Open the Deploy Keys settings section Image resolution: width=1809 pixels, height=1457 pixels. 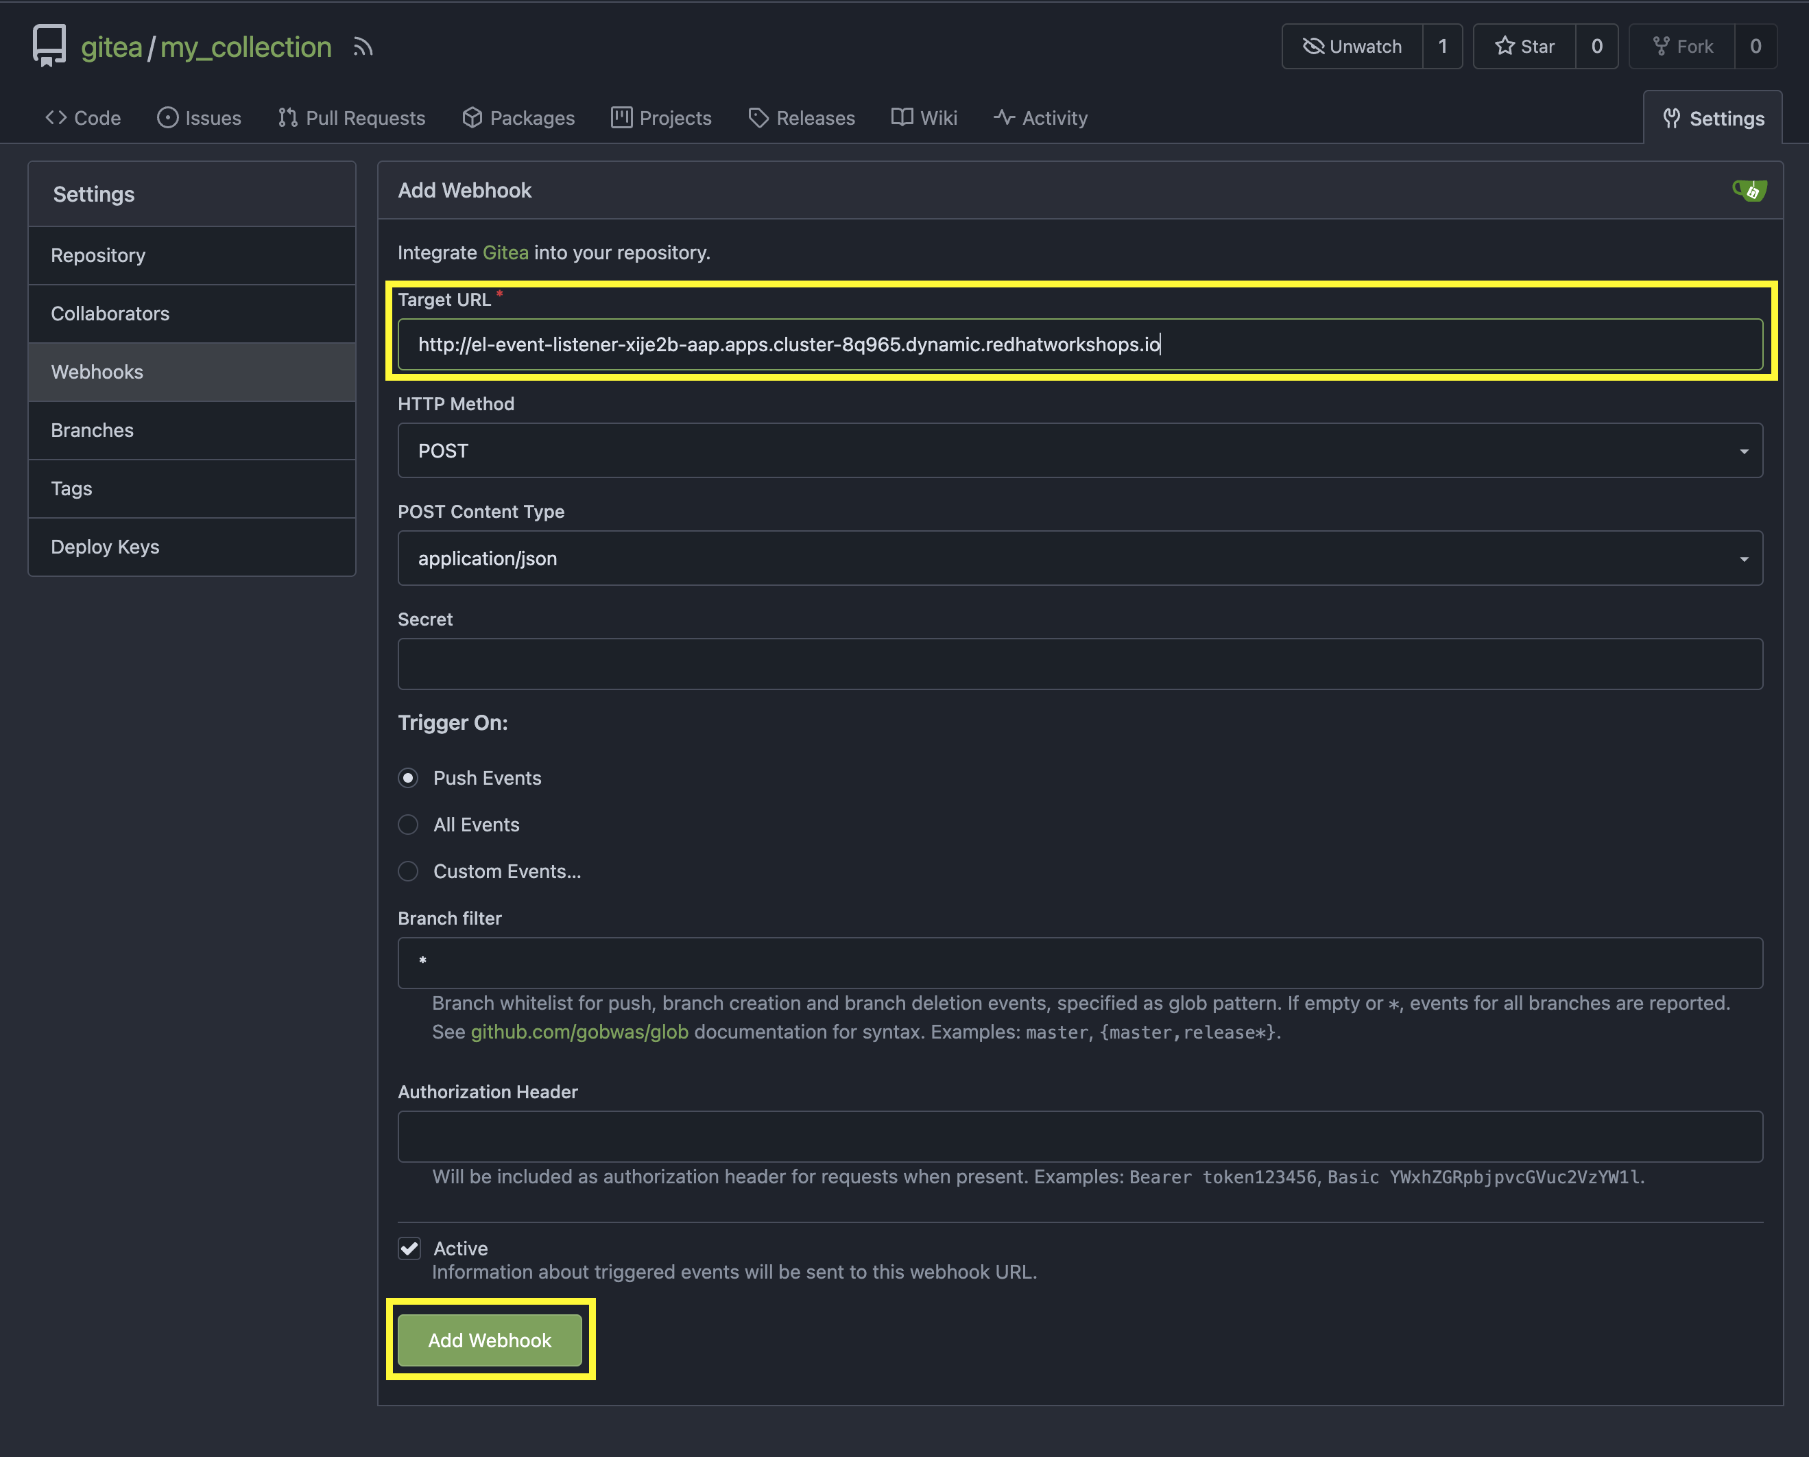tap(106, 546)
